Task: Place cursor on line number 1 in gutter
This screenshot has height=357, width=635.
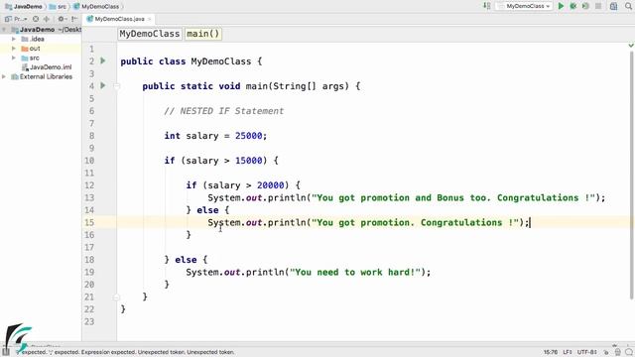Action: [91, 49]
